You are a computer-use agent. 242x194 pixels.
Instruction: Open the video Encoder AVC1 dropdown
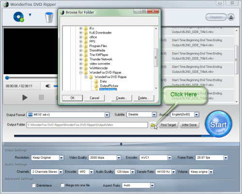point(169,158)
